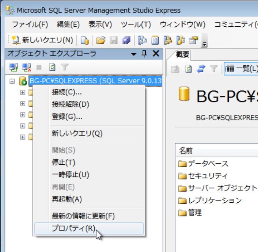Click the Save All disks icon
Screen dimensions: 258x252
tap(126, 40)
